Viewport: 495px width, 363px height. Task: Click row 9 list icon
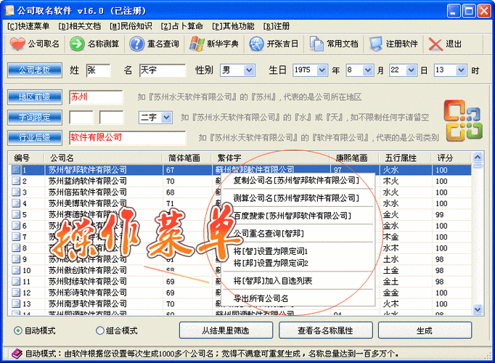16,259
